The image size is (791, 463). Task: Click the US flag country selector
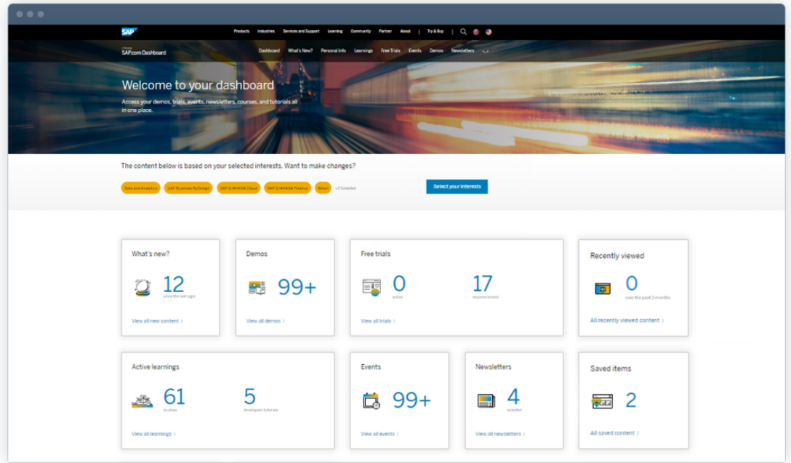(489, 32)
